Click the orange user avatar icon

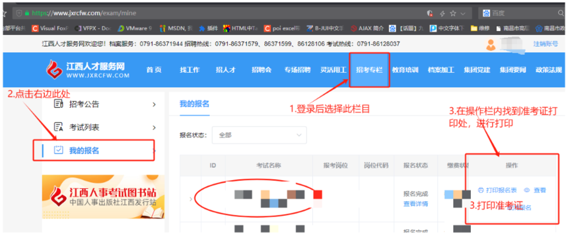click(491, 44)
